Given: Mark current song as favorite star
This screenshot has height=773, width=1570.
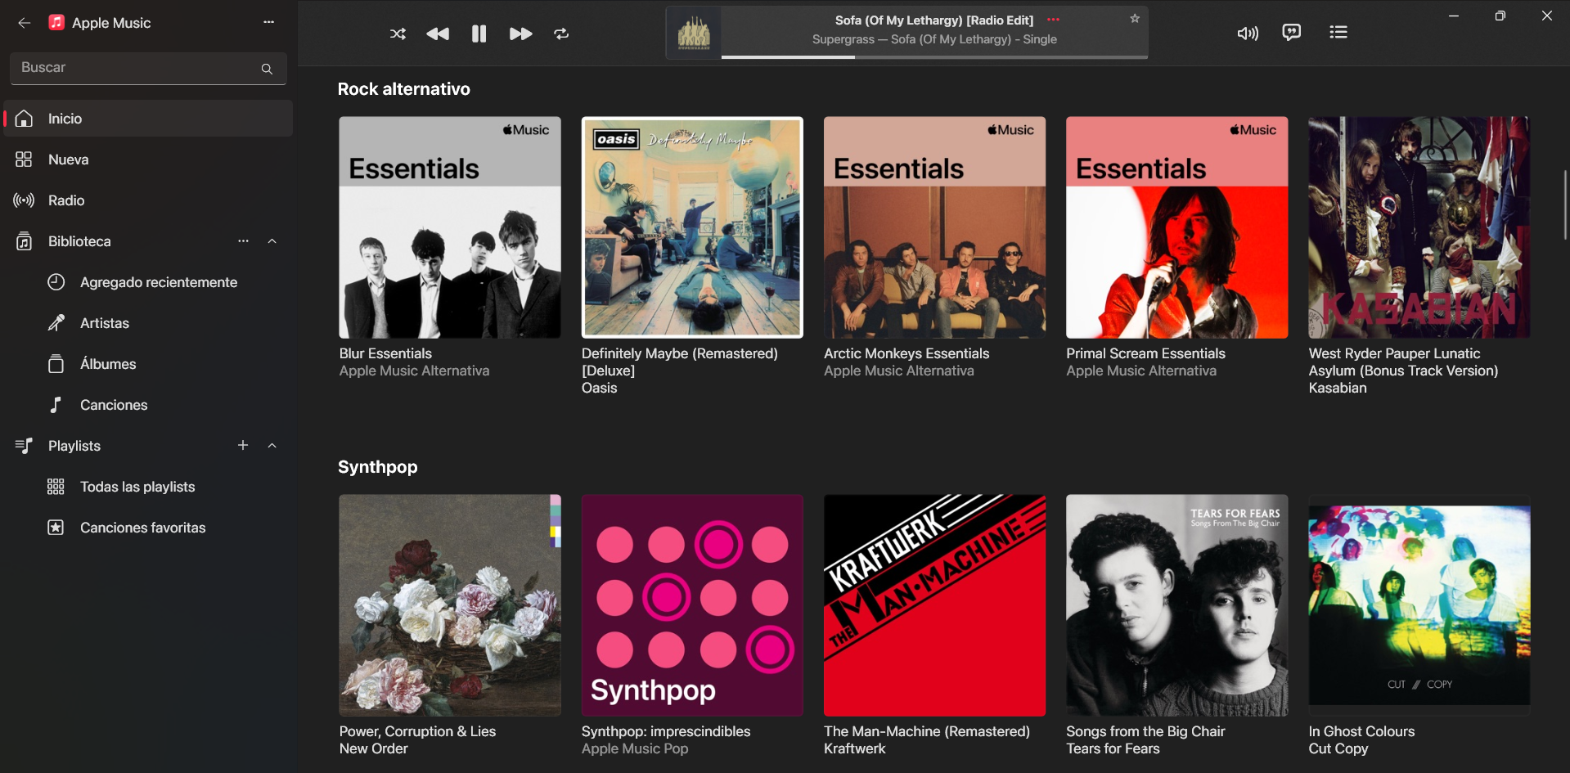Looking at the screenshot, I should [x=1135, y=19].
